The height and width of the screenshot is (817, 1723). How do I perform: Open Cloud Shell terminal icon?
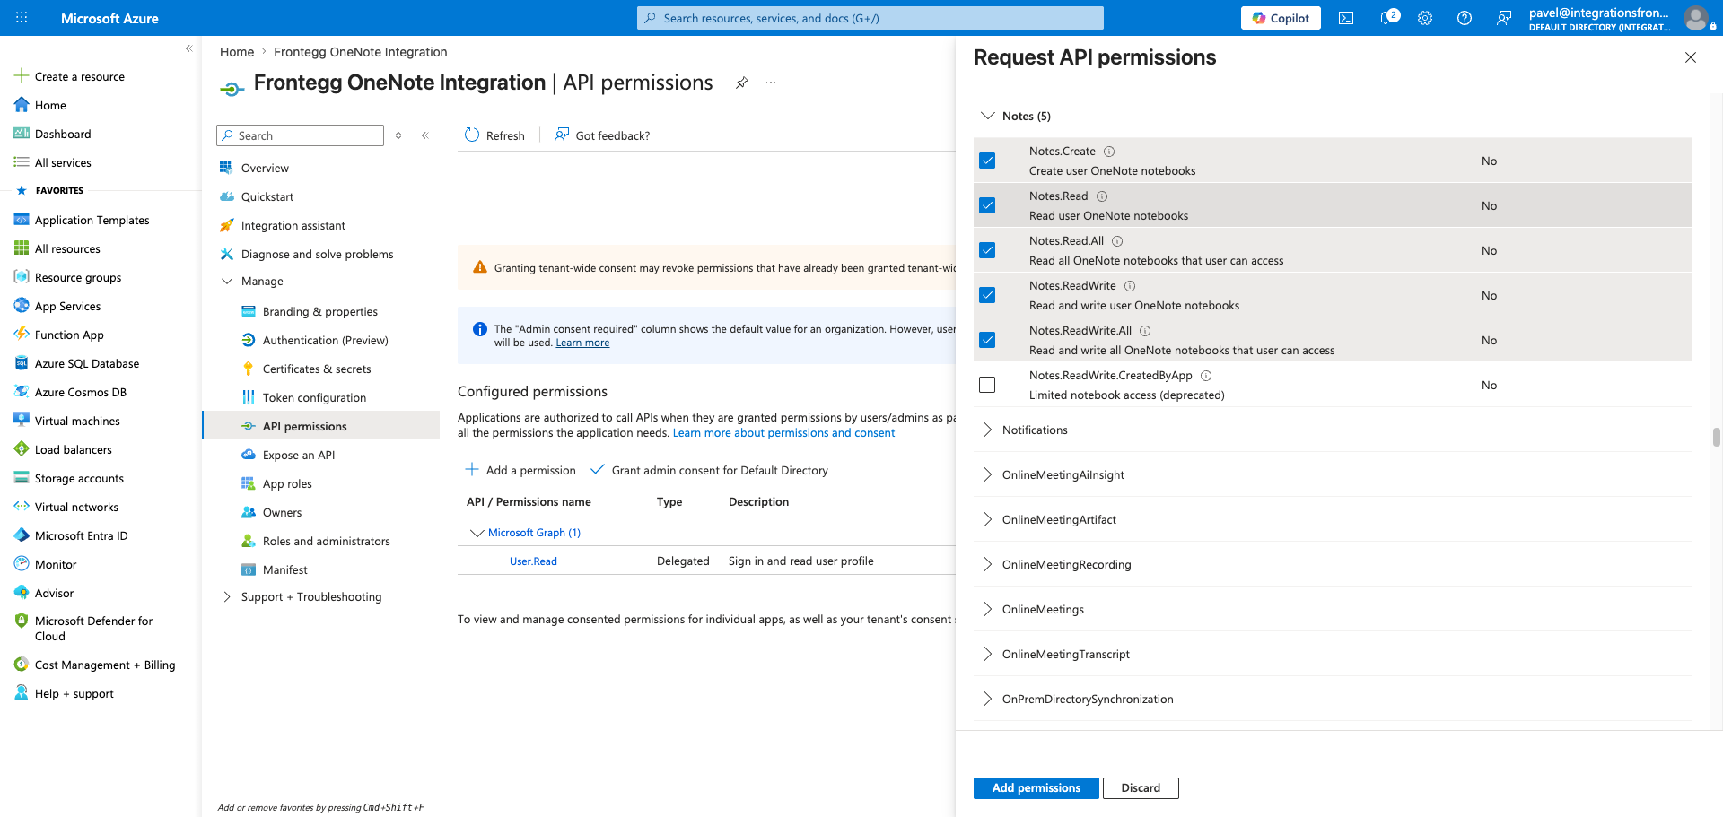coord(1346,18)
